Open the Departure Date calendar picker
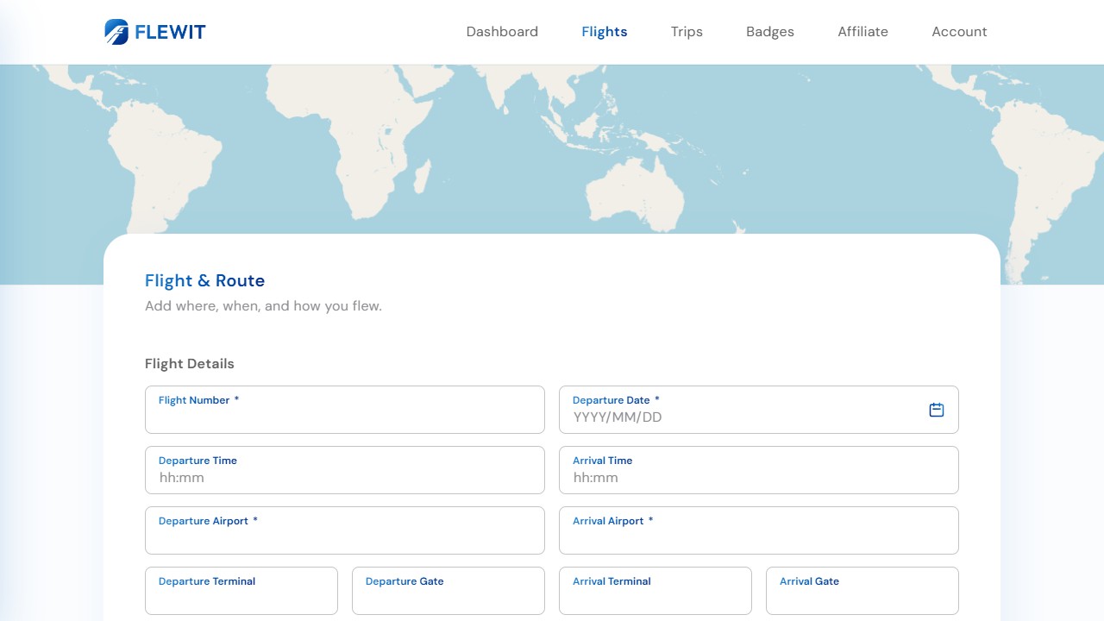The height and width of the screenshot is (621, 1104). pos(937,410)
